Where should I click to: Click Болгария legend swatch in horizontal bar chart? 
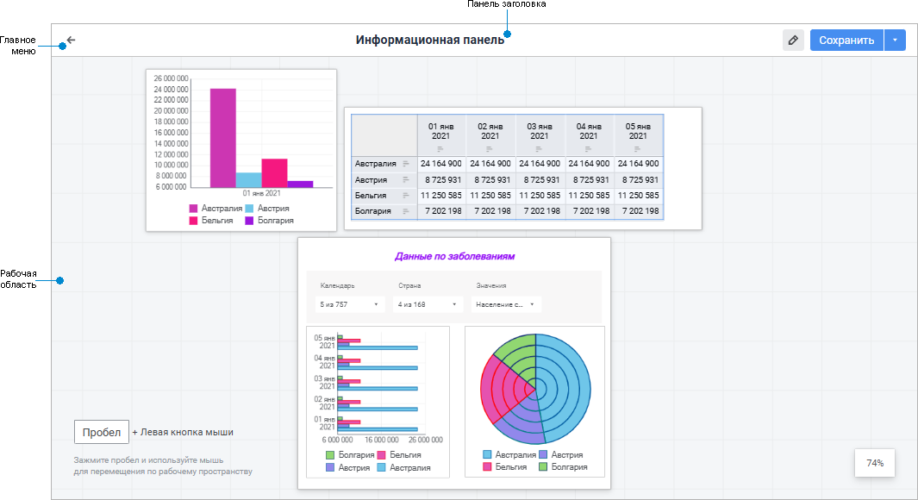(330, 455)
